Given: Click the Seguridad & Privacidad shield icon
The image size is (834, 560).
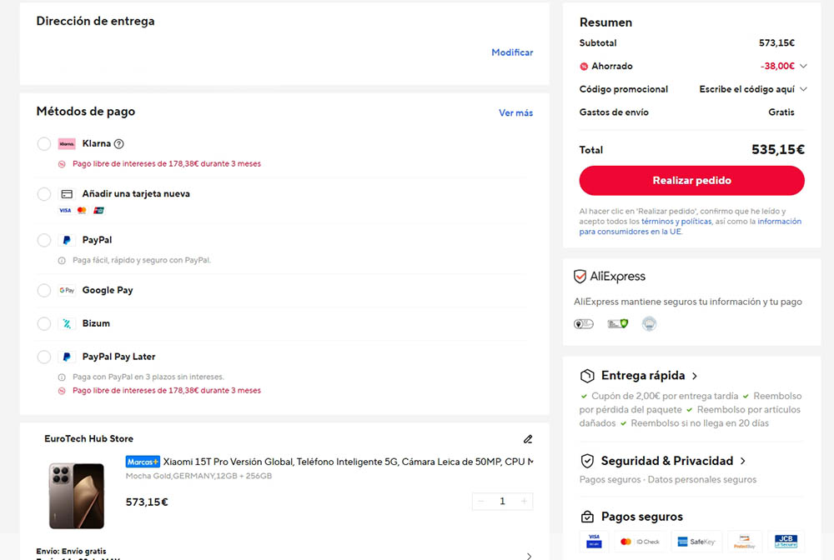Looking at the screenshot, I should 587,461.
